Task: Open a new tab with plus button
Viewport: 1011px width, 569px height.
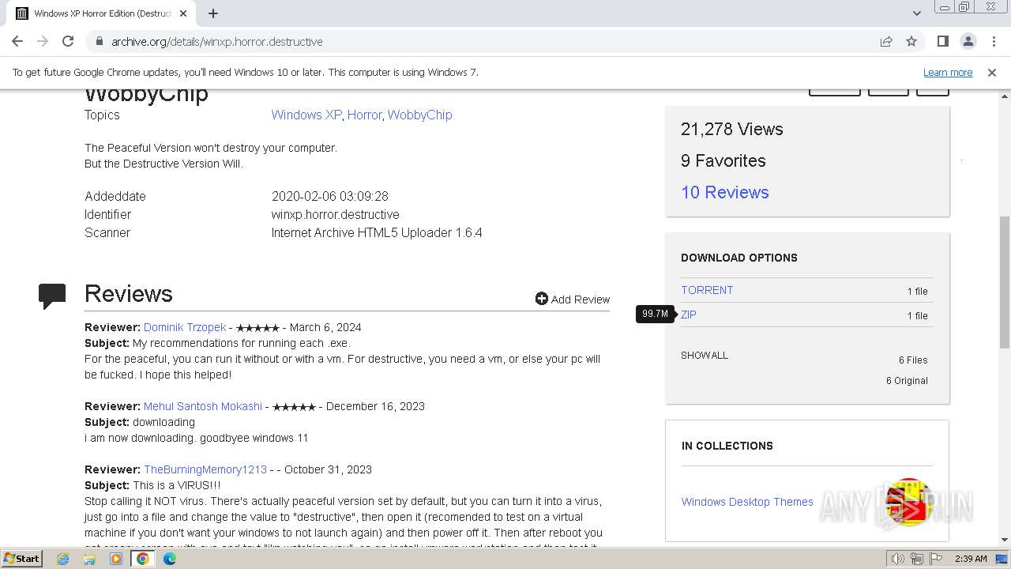Action: click(213, 13)
